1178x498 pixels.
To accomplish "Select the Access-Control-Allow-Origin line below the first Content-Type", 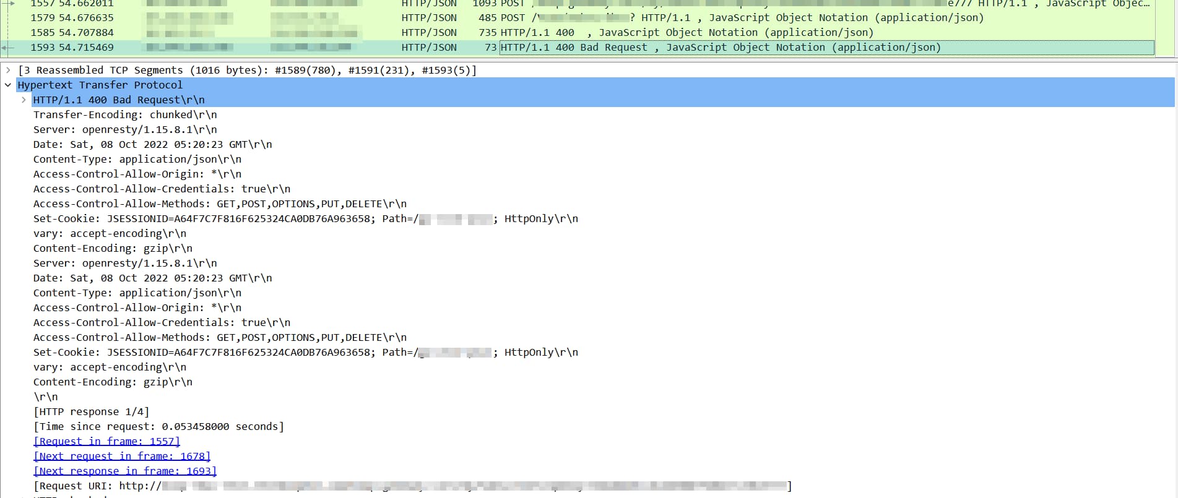I will [x=137, y=174].
